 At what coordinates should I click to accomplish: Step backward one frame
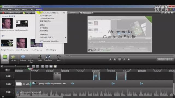115,59
